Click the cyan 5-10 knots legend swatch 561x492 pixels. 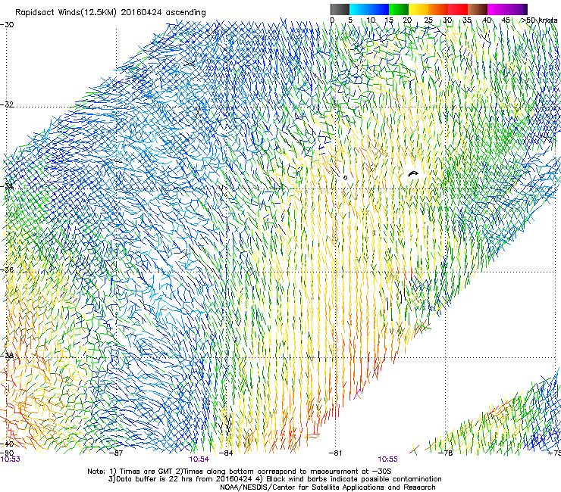[359, 9]
